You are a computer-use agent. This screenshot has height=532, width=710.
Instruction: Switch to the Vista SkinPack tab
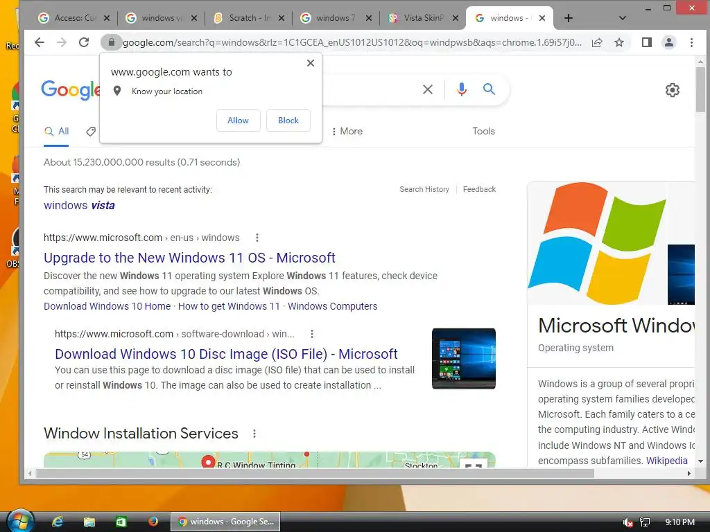(424, 18)
